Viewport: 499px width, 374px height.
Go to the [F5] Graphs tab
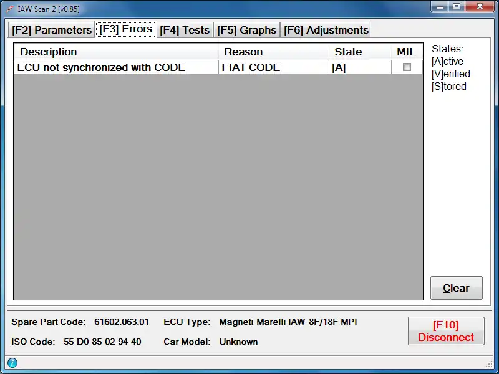point(246,30)
